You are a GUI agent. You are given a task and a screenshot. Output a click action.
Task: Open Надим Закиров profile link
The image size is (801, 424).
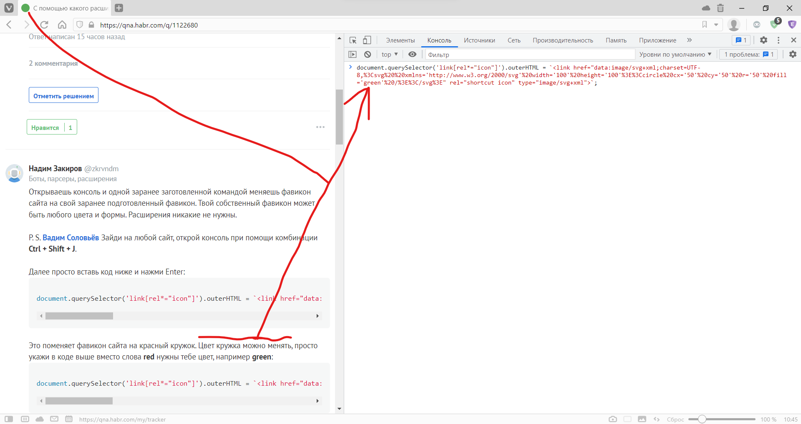click(55, 168)
